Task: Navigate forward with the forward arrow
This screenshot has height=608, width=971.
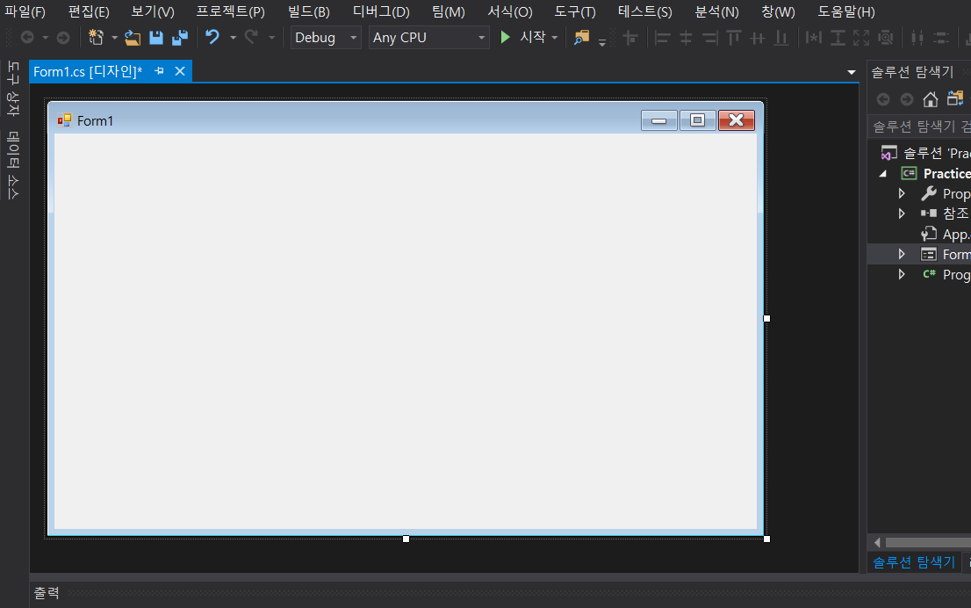Action: [63, 38]
